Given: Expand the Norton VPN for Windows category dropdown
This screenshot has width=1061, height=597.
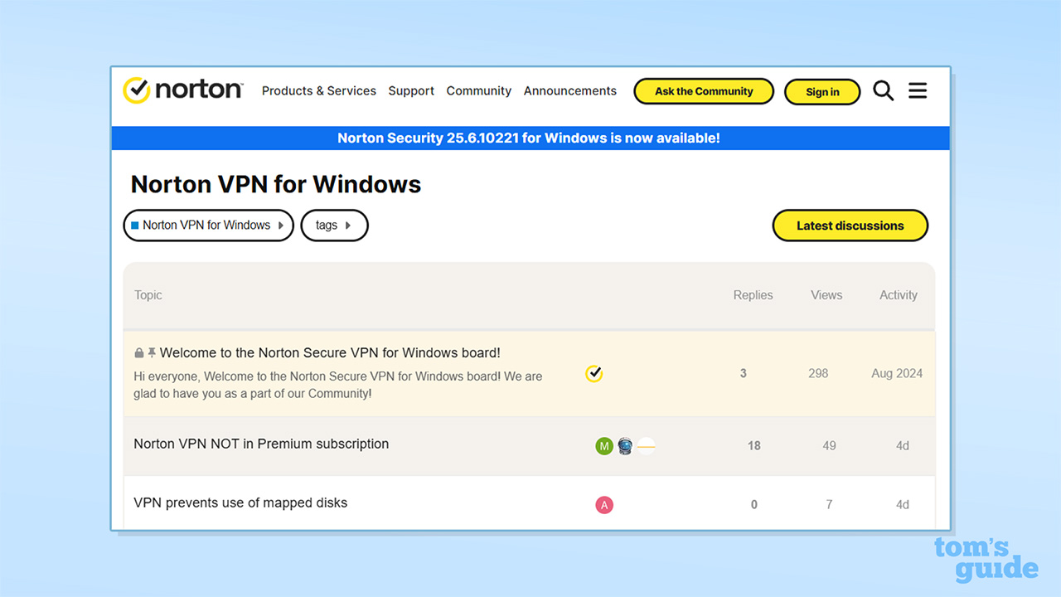Looking at the screenshot, I should (208, 226).
